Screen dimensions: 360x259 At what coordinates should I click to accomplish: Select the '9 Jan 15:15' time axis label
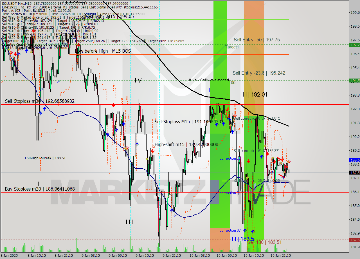pos(145,256)
